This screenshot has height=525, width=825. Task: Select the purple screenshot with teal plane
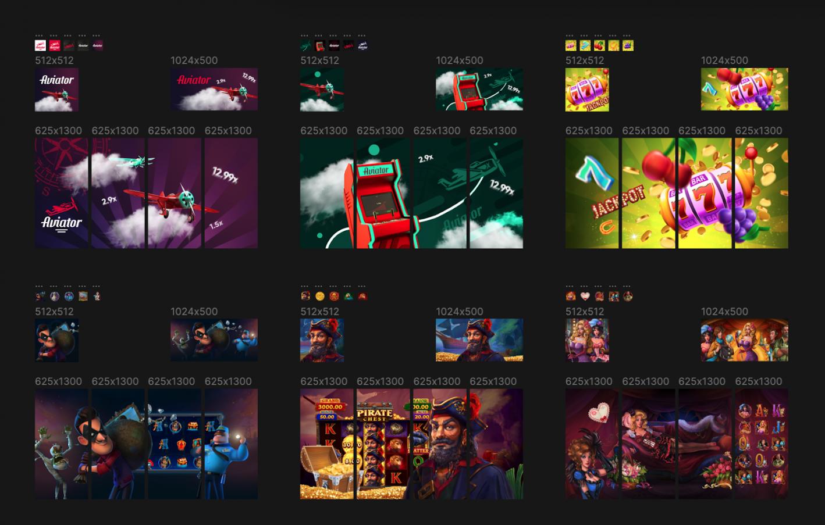click(118, 193)
